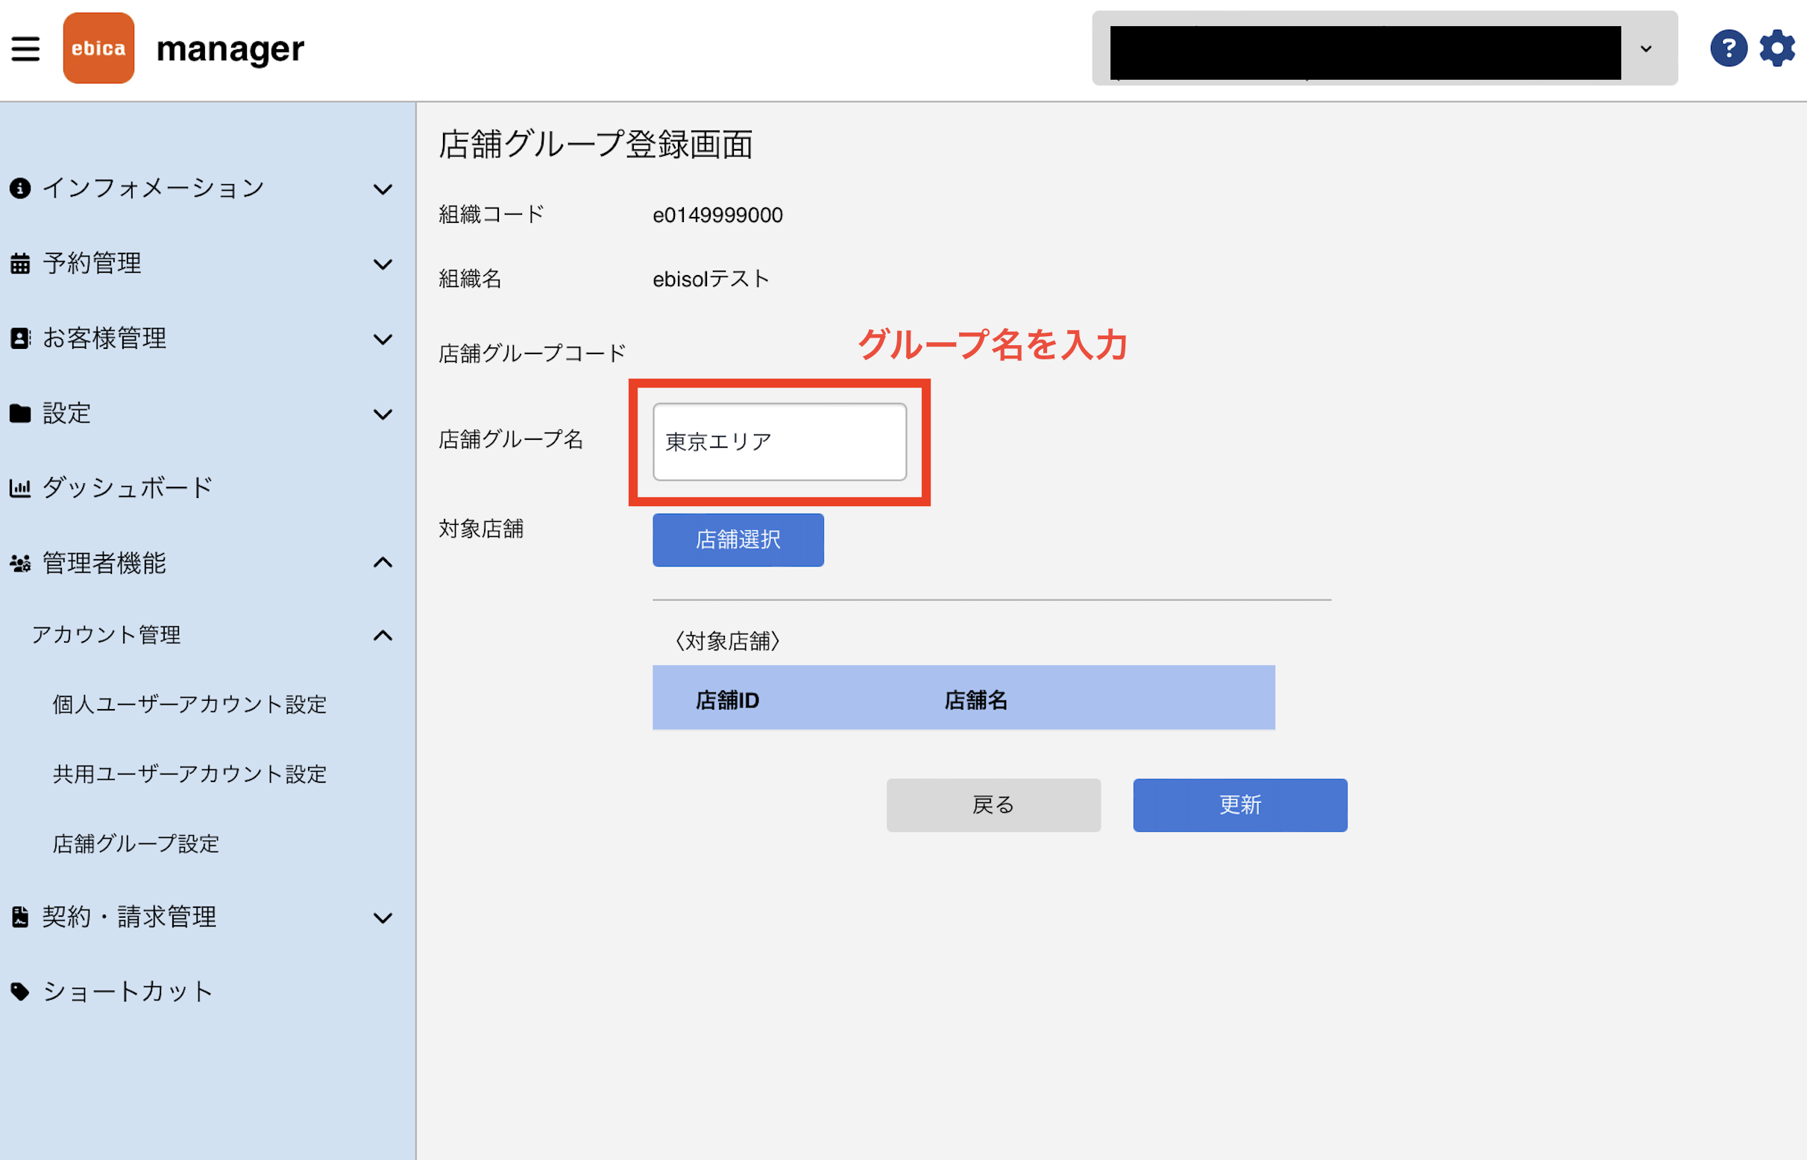Click the 更新 button
Screen dimensions: 1807x1160
tap(1239, 805)
